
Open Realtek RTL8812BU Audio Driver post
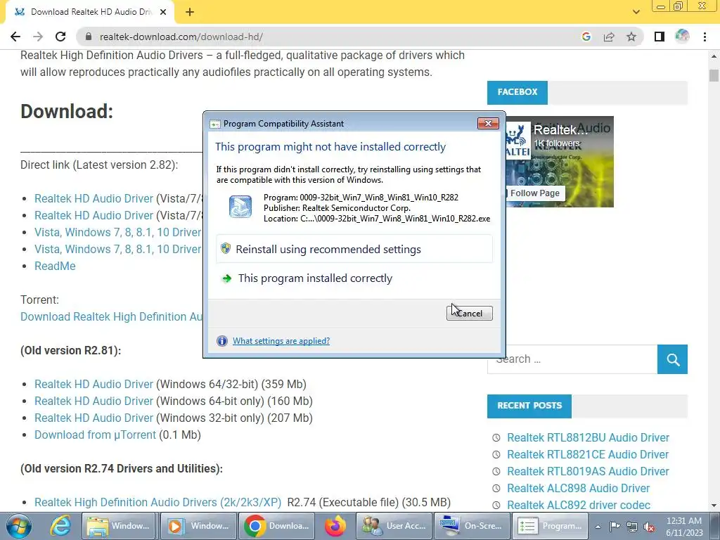588,437
